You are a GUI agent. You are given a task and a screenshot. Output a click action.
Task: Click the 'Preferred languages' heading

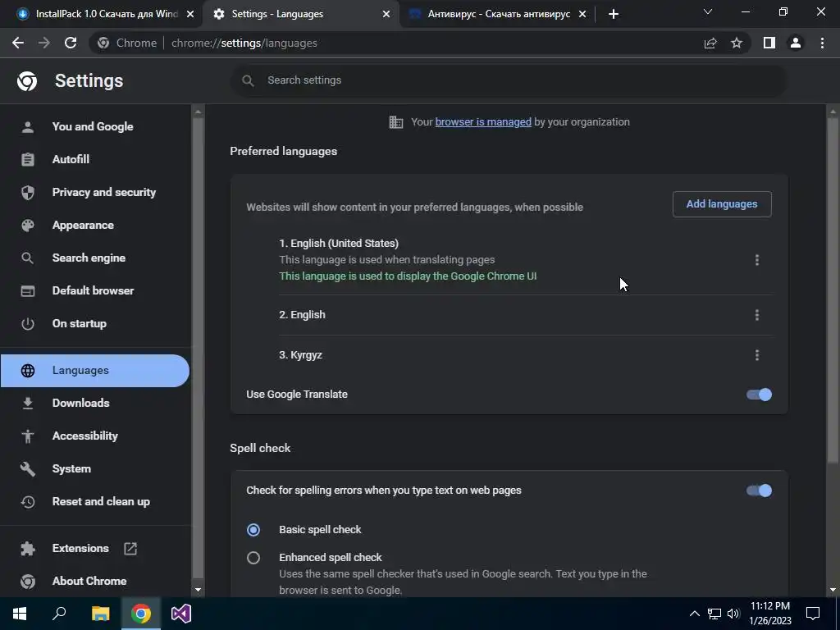283,151
